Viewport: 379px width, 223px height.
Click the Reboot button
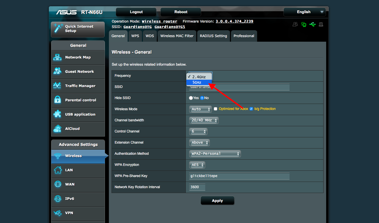coord(180,12)
